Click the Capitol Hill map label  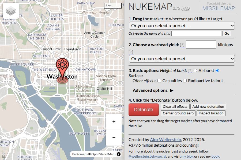[x=104, y=89]
